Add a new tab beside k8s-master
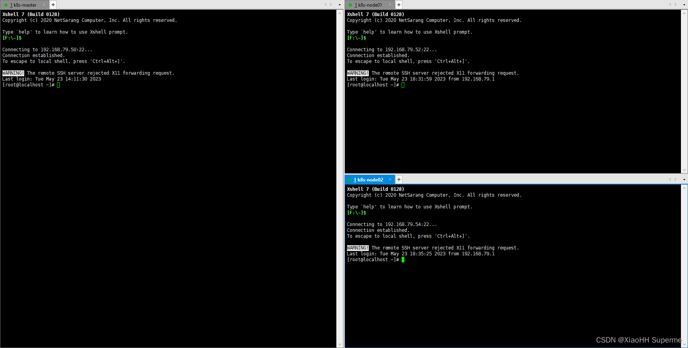Viewport: 688px width, 348px height. 53,5
